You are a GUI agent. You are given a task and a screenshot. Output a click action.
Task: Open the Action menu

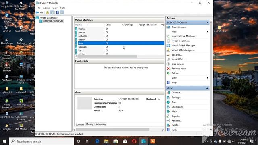tap(46, 8)
